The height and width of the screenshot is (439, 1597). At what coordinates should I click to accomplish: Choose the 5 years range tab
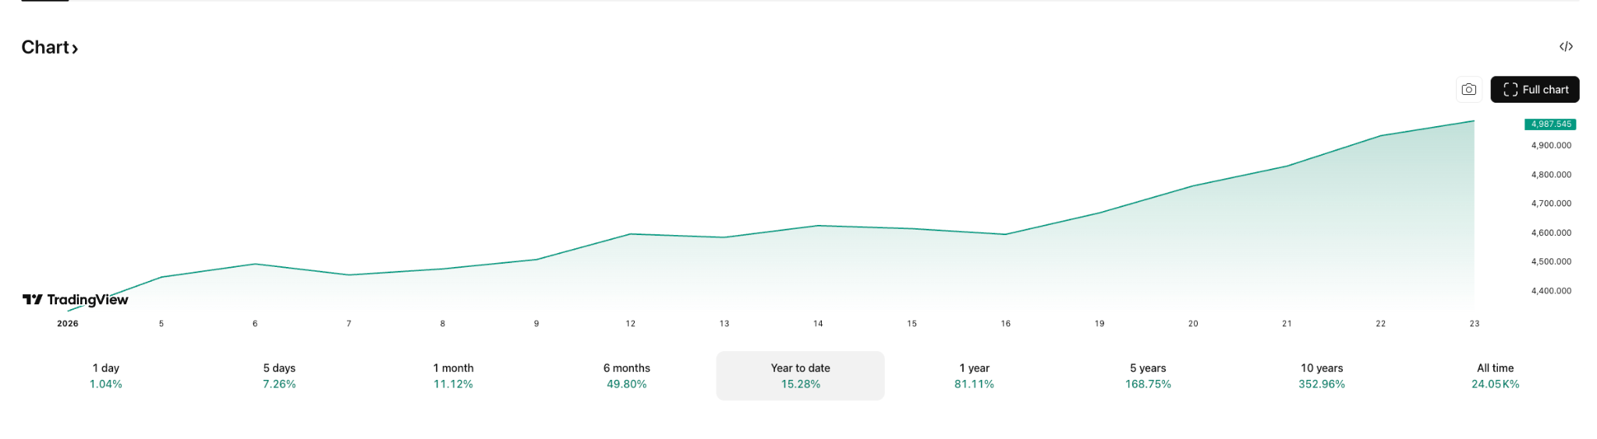pos(1148,376)
